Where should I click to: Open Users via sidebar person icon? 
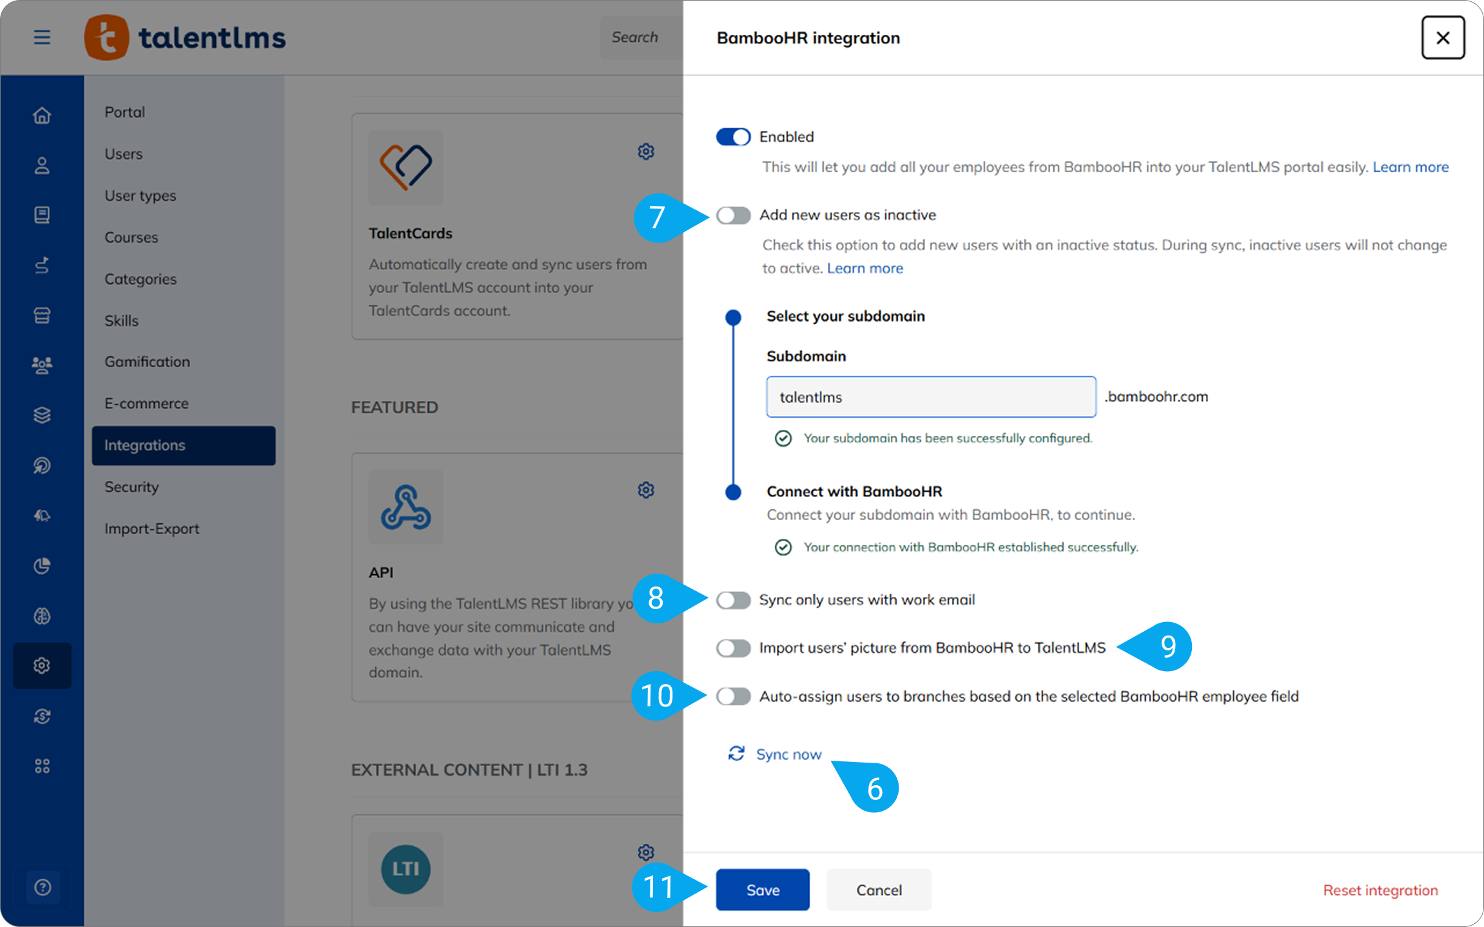coord(42,166)
